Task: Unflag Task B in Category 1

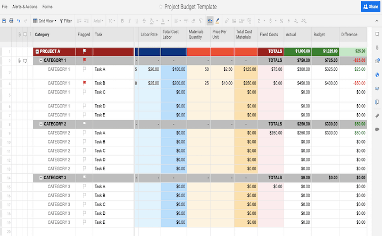Action: point(84,83)
